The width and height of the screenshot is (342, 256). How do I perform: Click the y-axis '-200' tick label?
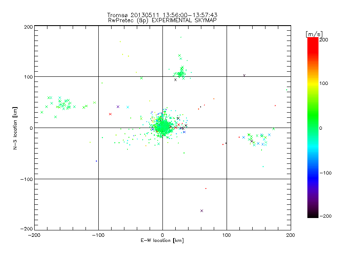tap(27, 229)
